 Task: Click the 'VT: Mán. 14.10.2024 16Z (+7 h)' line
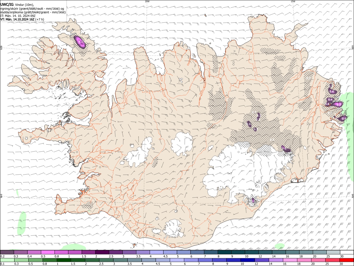pos(22,19)
